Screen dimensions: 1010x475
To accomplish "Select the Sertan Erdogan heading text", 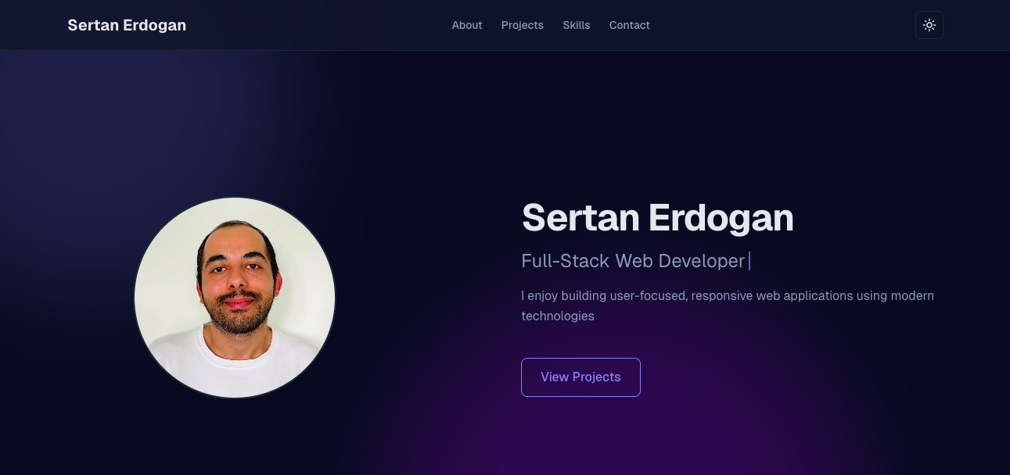I will (x=658, y=217).
